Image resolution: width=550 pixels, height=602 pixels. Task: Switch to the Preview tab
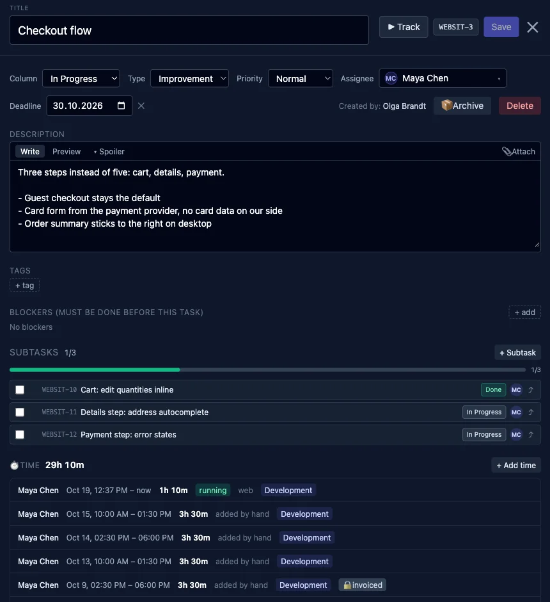[x=67, y=152]
